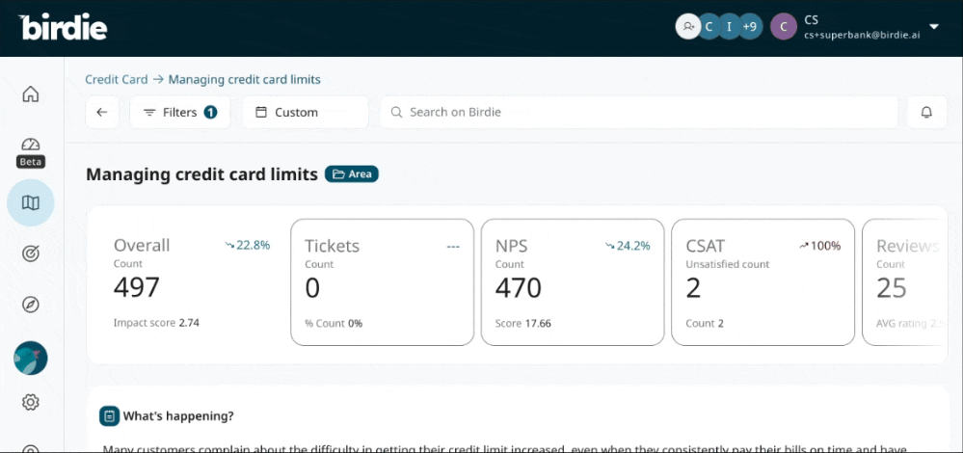
Task: Open the Home icon in sidebar
Action: [x=31, y=94]
